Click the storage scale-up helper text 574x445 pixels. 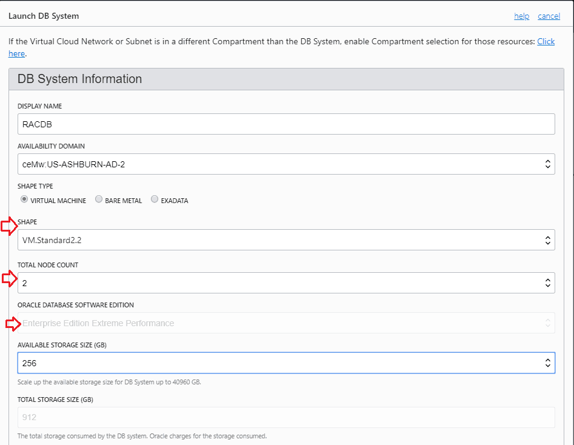click(109, 382)
